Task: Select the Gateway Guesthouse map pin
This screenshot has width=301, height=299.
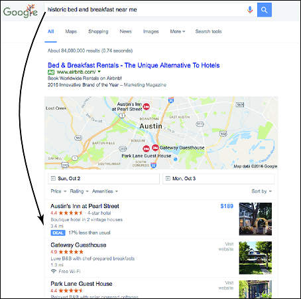Action: click(x=155, y=148)
